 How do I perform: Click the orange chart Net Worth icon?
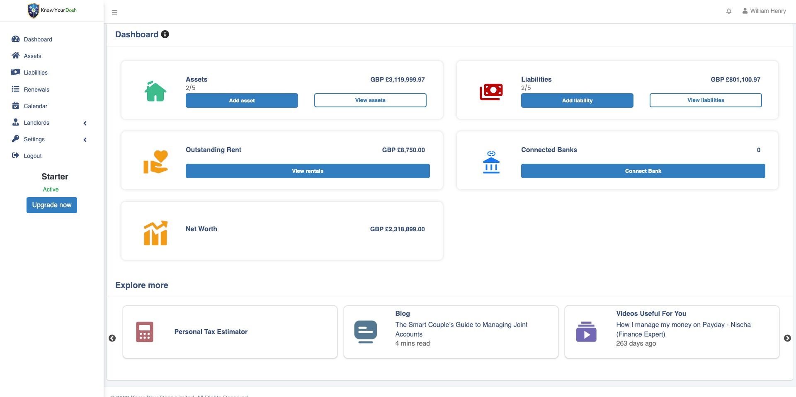pyautogui.click(x=155, y=233)
